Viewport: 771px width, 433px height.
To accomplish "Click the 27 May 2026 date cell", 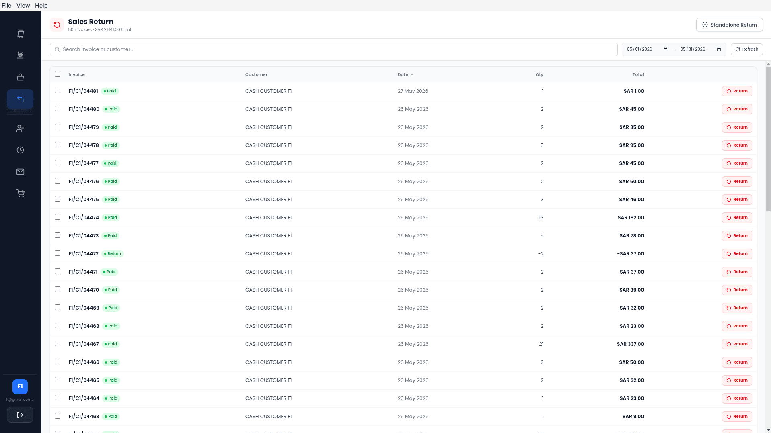I will [x=413, y=91].
